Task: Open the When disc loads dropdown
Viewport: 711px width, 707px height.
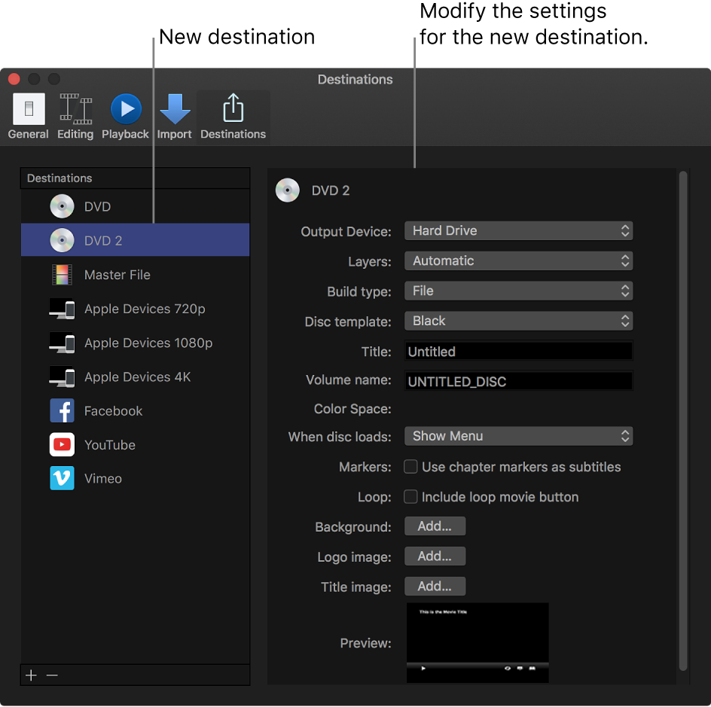Action: 518,436
